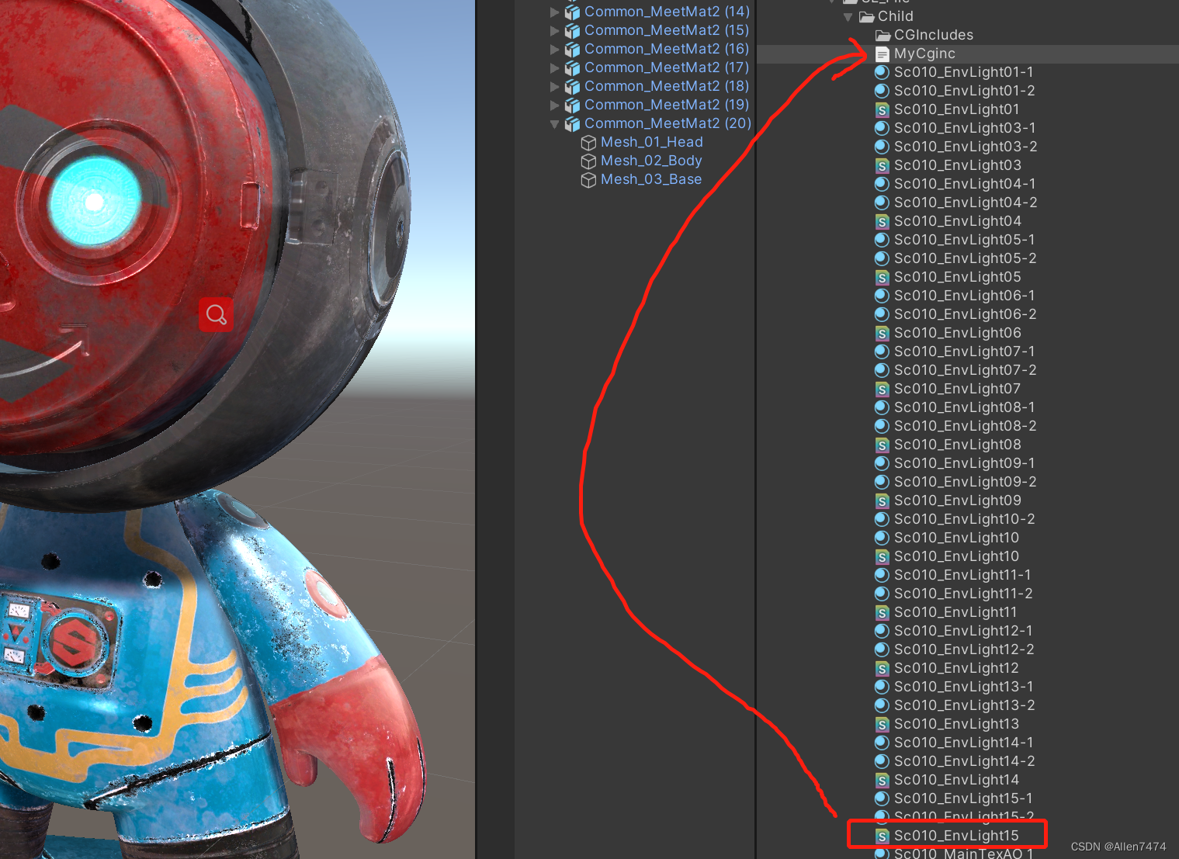Select Mesh_03_Base object
This screenshot has width=1179, height=859.
click(x=651, y=179)
